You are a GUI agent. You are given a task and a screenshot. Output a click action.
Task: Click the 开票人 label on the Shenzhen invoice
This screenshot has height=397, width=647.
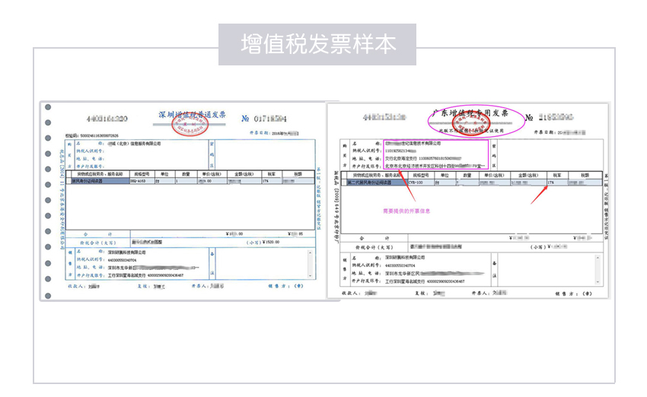(199, 285)
